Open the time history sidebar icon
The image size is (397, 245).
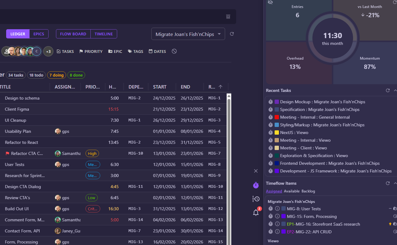256,199
